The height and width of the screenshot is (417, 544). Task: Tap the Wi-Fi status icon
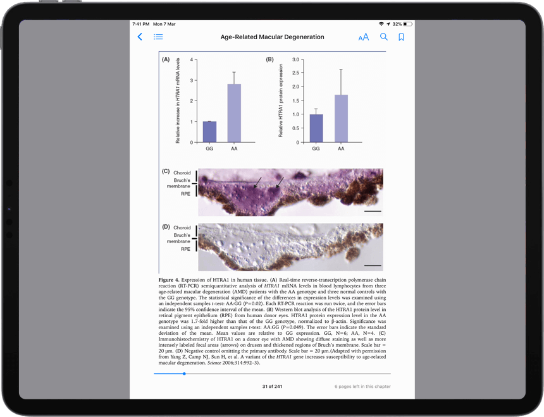click(381, 24)
